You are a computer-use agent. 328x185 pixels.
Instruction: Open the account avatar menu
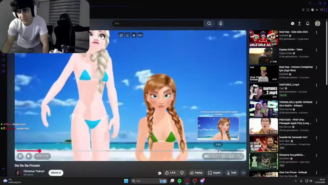[317, 23]
